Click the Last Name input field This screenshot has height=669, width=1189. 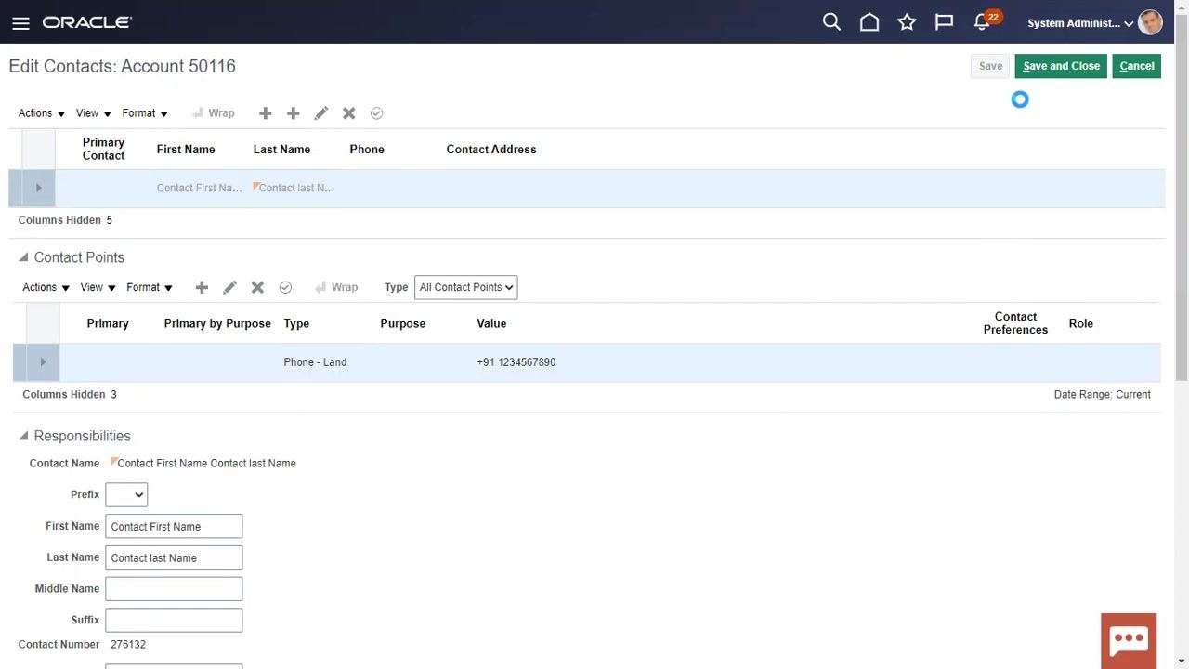pyautogui.click(x=174, y=557)
